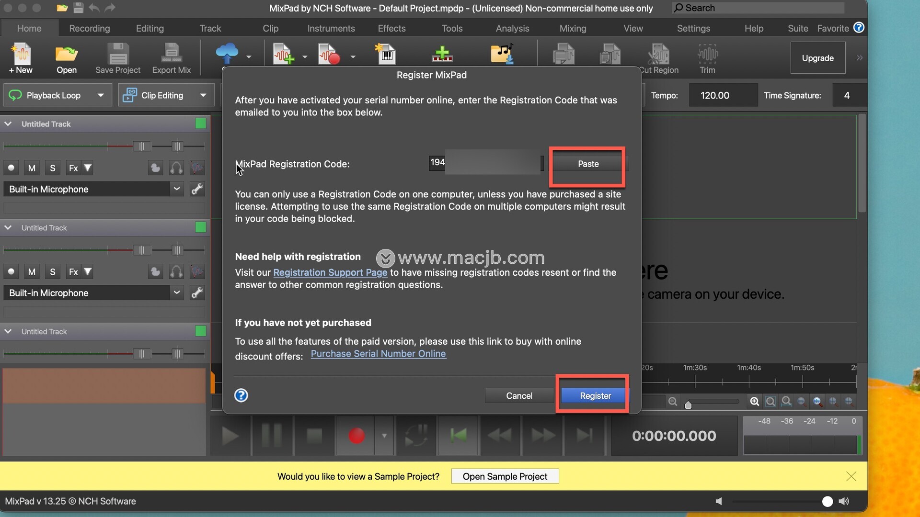Expand the Clip Editing dropdown
The width and height of the screenshot is (920, 517).
(x=203, y=95)
